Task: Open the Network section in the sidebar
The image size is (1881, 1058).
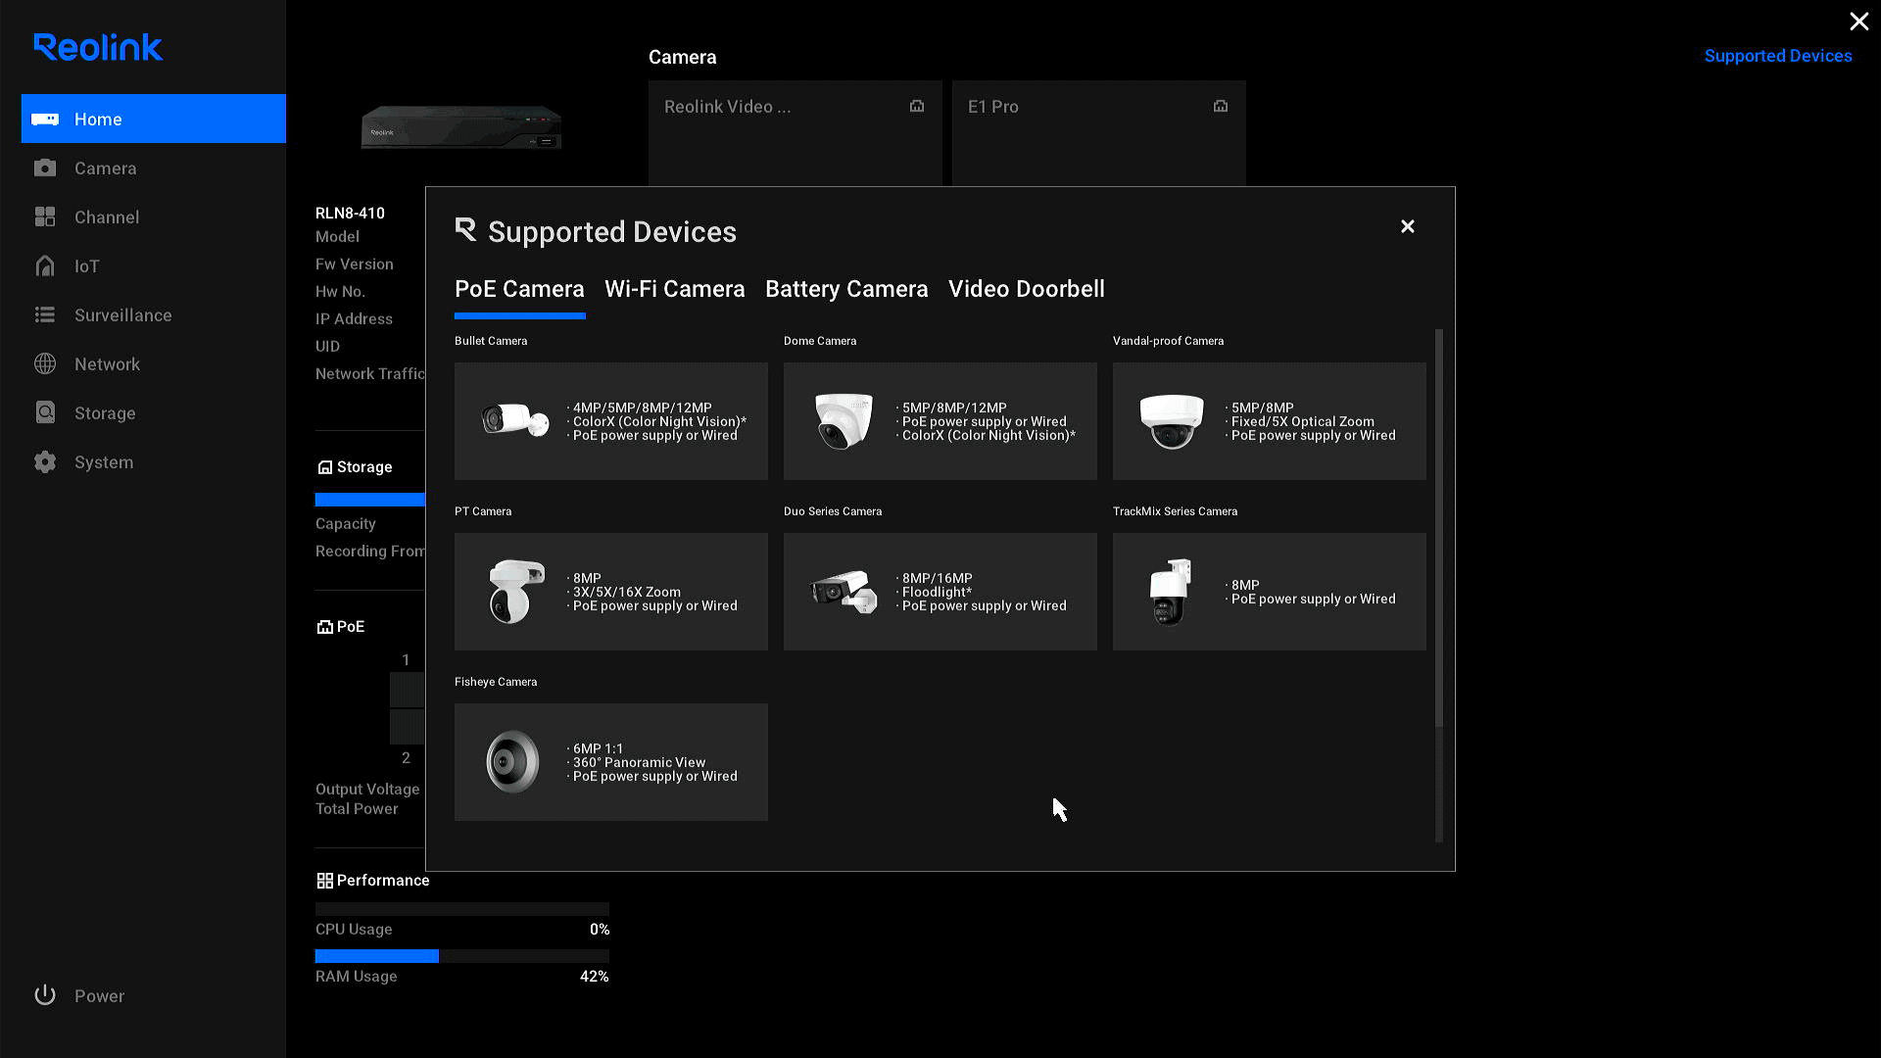Action: [x=154, y=364]
